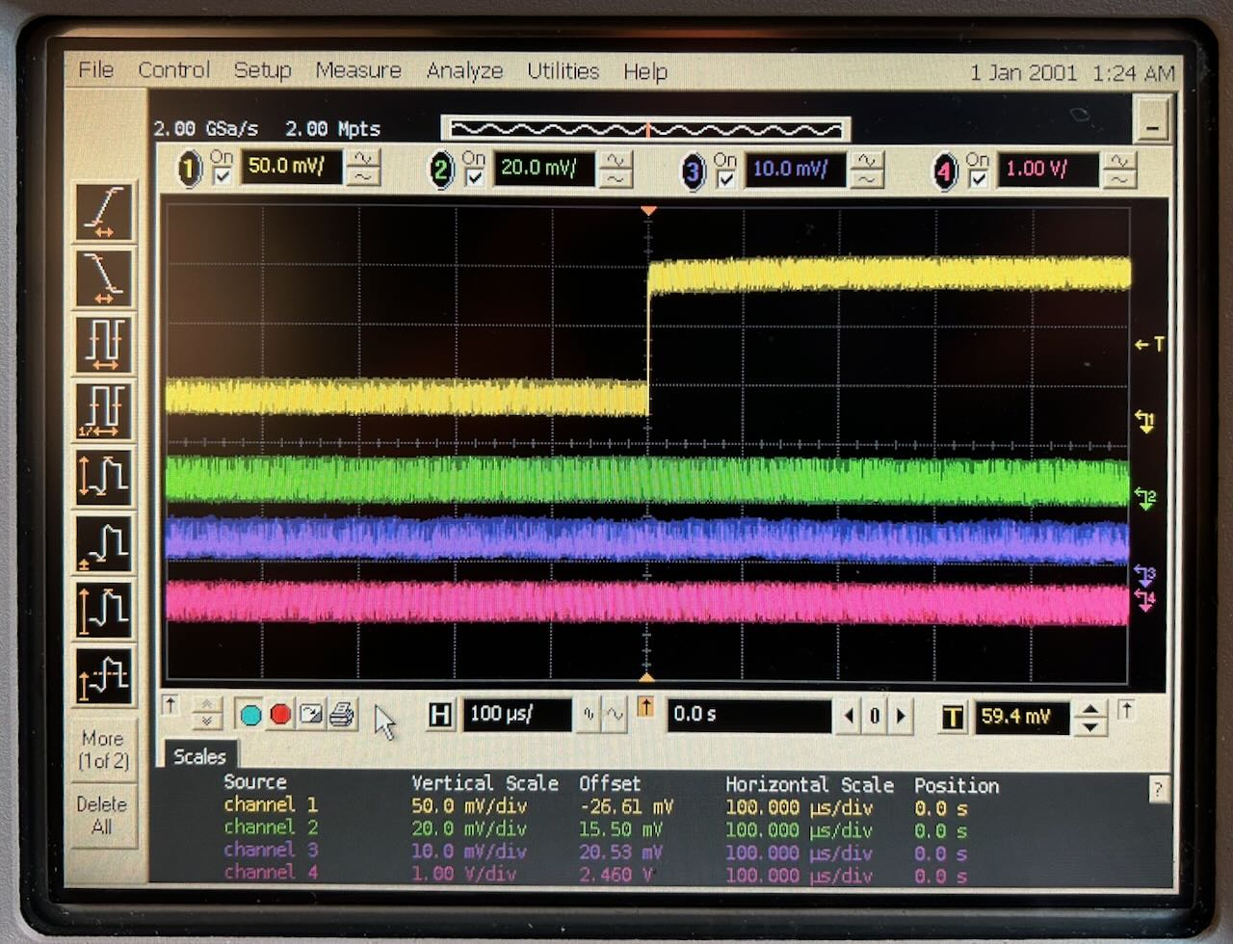Image resolution: width=1233 pixels, height=944 pixels.
Task: Open the waveform menu beside the timebase field
Action: pyautogui.click(x=615, y=715)
